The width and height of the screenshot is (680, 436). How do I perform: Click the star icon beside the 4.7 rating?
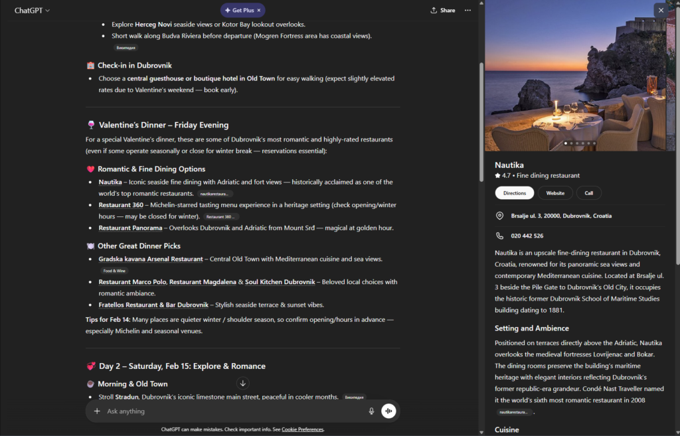coord(497,175)
